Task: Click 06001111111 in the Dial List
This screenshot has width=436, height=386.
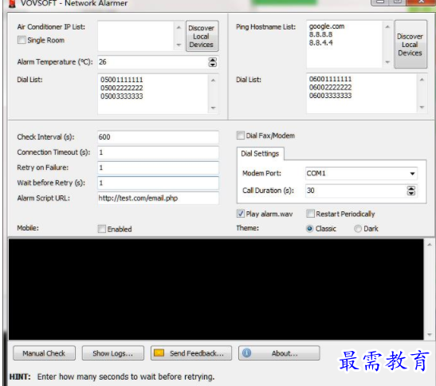Action: point(330,79)
